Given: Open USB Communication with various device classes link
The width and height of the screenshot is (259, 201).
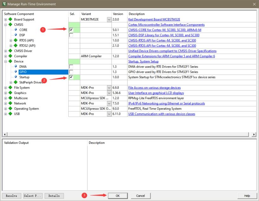Looking at the screenshot, I should pyautogui.click(x=162, y=114).
